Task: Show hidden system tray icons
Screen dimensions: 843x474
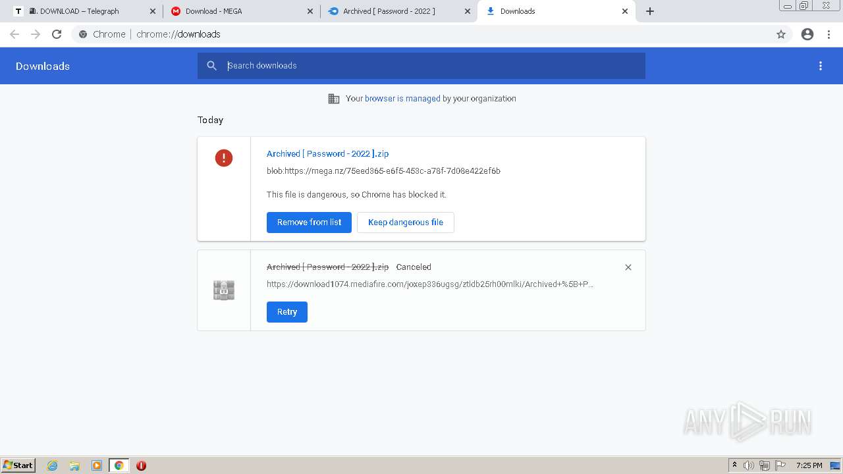Action: (734, 465)
